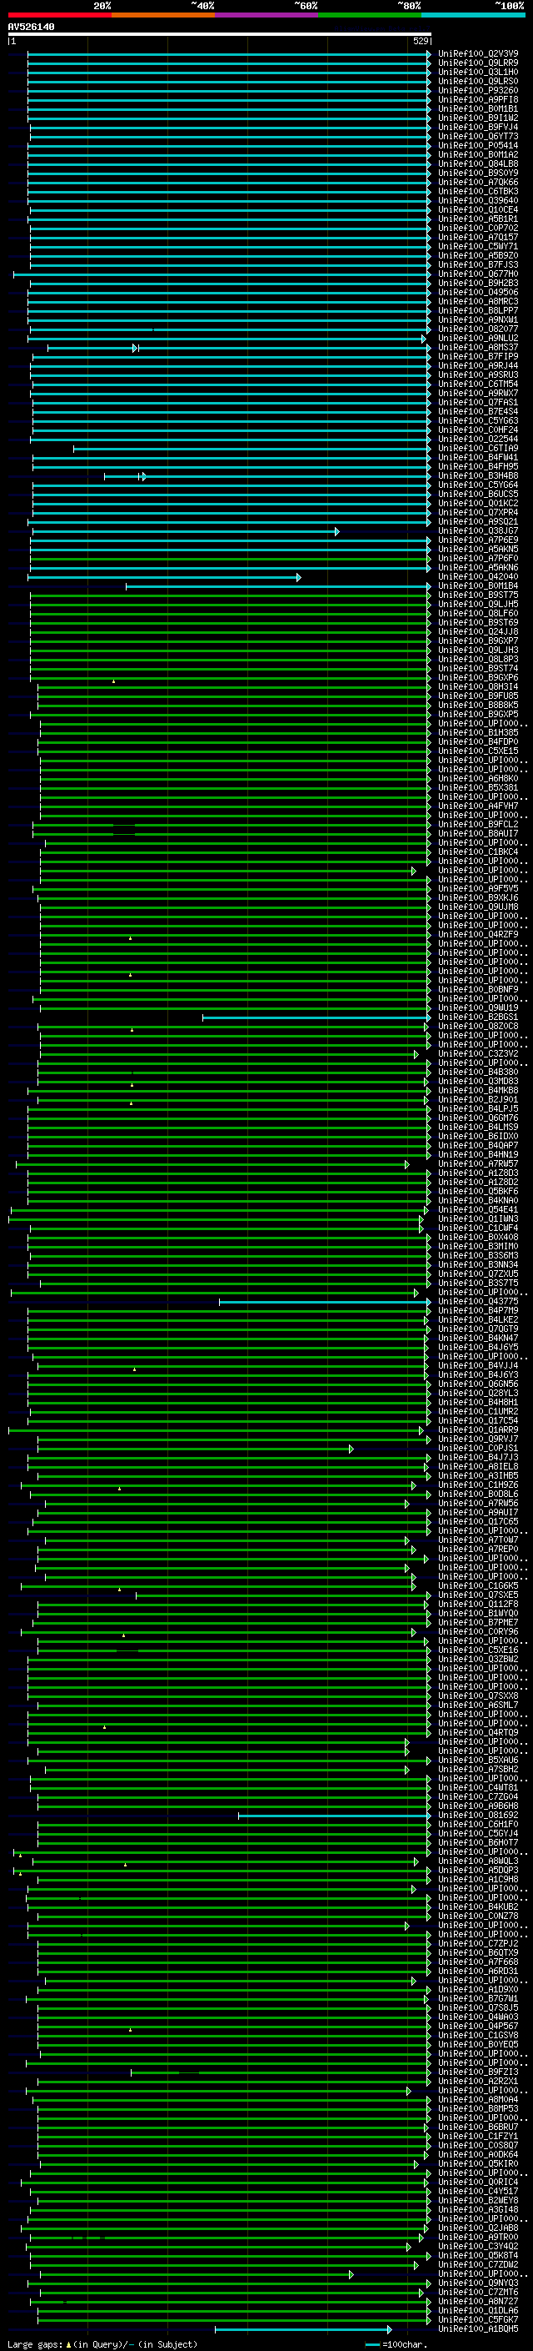The image size is (533, 2351).
Task: Select hit UniRef100_Q84LB8
Action: click(478, 163)
